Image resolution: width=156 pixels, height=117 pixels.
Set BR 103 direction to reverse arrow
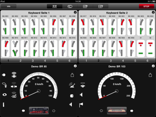(101, 111)
